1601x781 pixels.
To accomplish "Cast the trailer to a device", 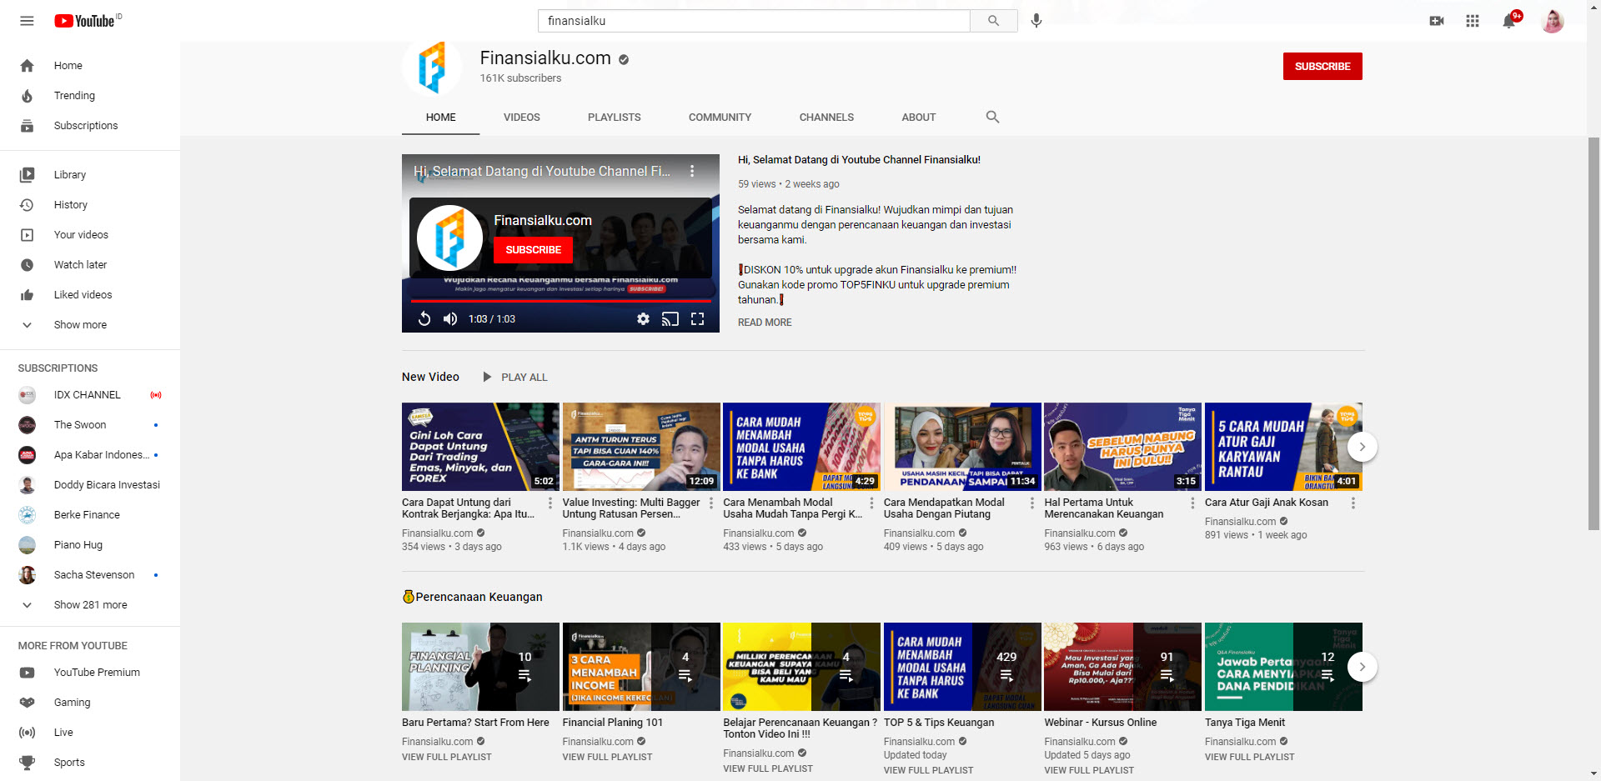I will (x=670, y=318).
